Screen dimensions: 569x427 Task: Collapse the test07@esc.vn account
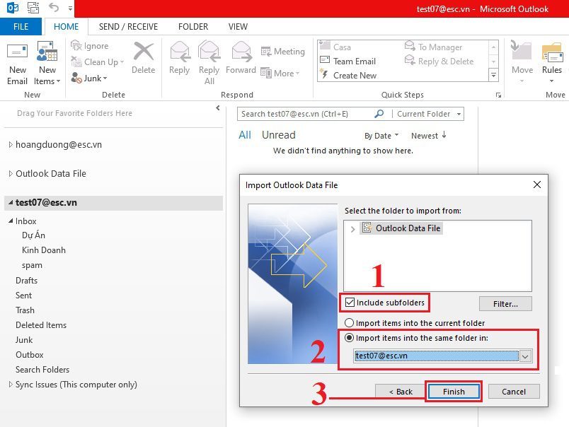tap(11, 203)
